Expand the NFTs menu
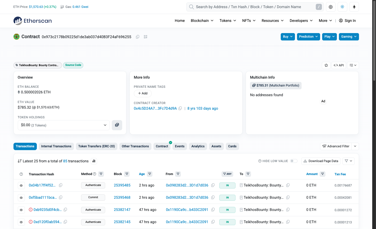Viewport: 376px width, 229px height. tap(249, 21)
